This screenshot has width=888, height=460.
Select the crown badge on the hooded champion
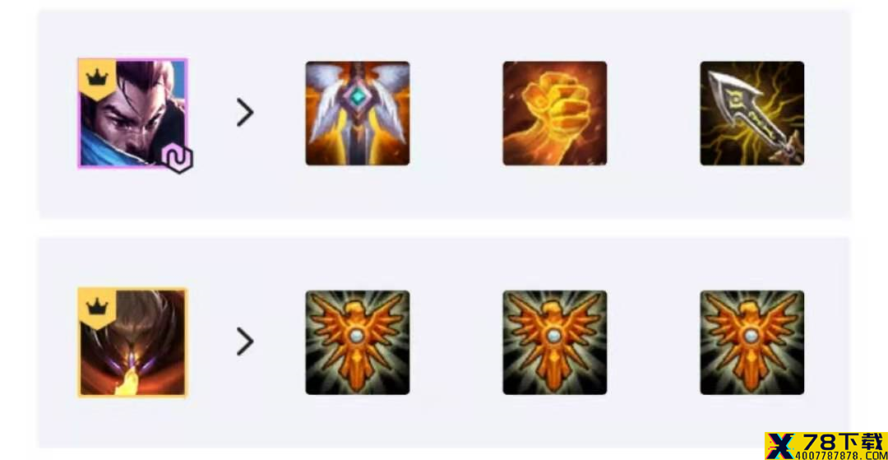point(97,307)
